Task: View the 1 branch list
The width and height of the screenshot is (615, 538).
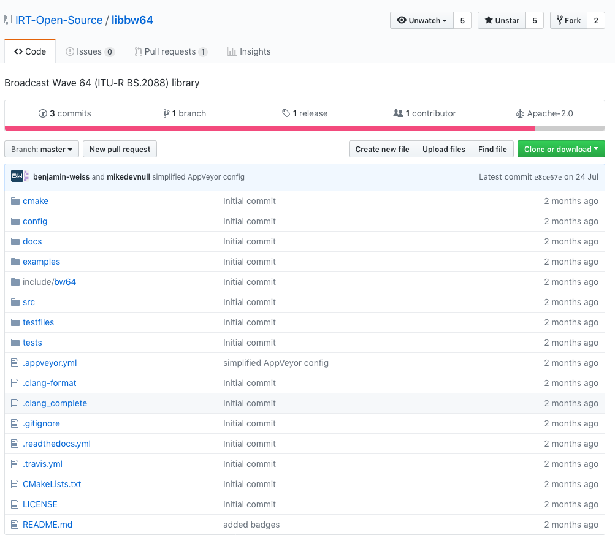Action: point(185,113)
